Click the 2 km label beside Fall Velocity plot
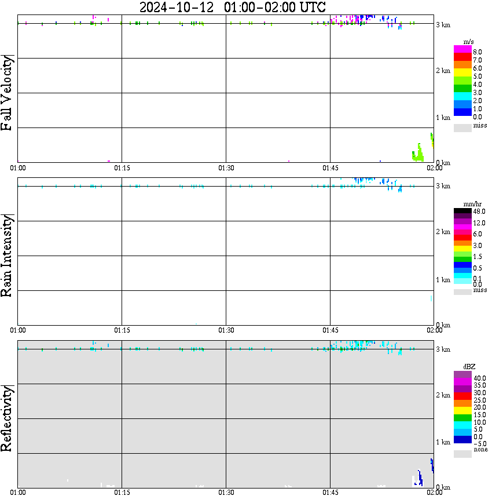Viewport: 492px width, 503px height. tap(443, 71)
